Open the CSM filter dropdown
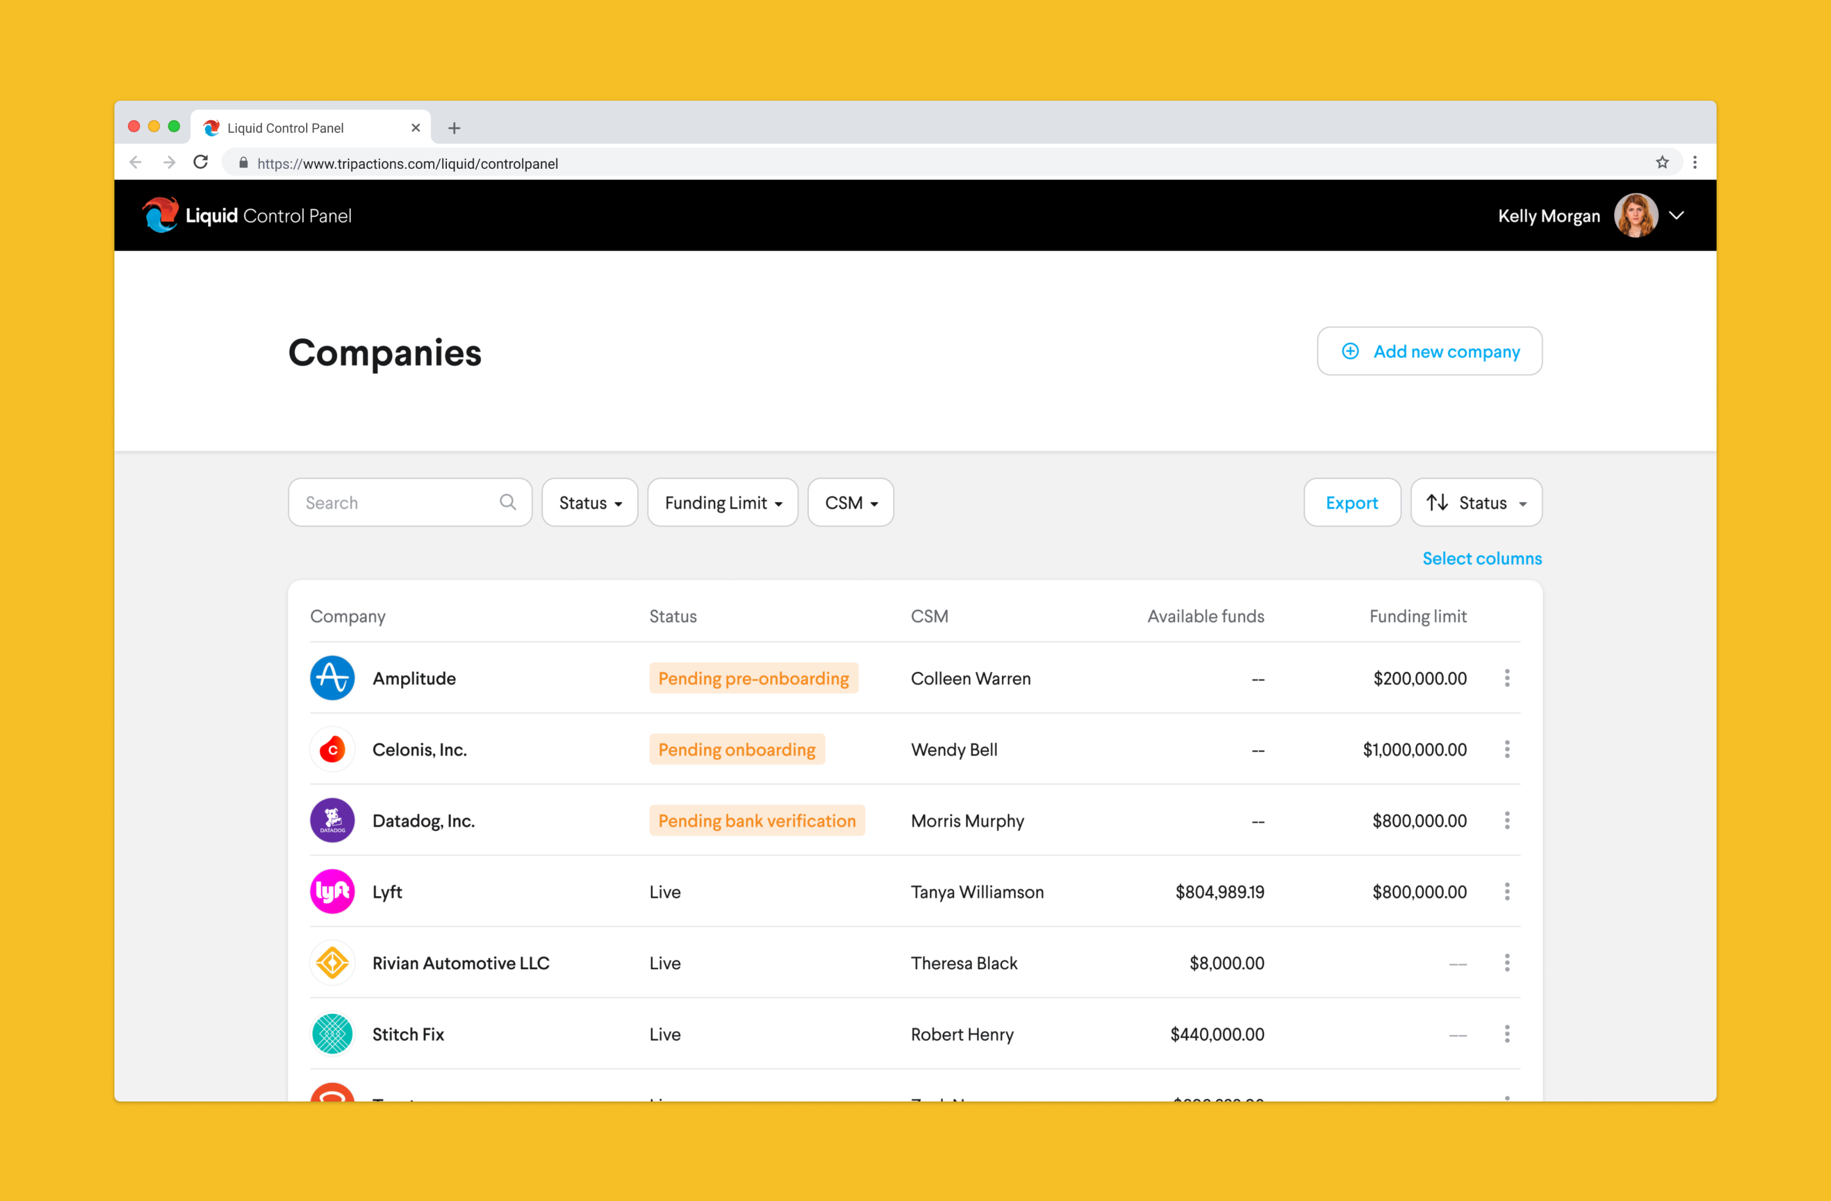1831x1201 pixels. click(850, 503)
